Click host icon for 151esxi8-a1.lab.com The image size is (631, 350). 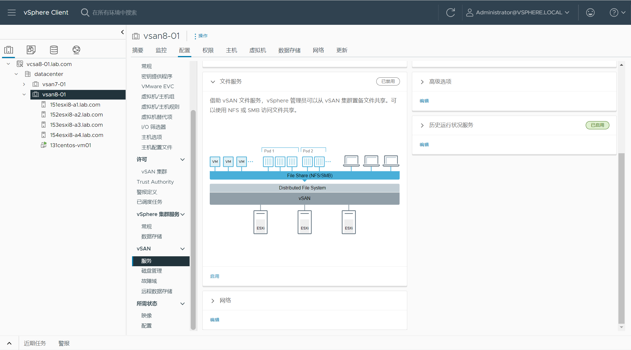[x=44, y=105]
